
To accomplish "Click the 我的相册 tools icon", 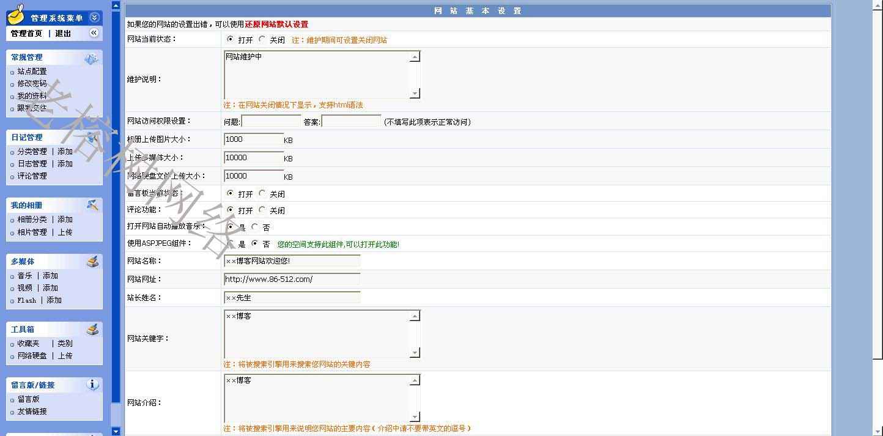I will pyautogui.click(x=92, y=205).
